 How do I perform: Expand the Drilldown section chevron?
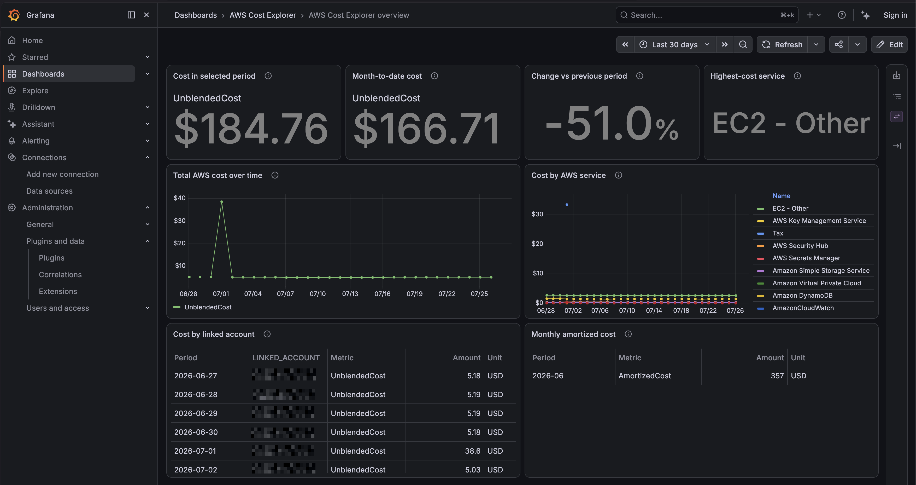pyautogui.click(x=148, y=107)
